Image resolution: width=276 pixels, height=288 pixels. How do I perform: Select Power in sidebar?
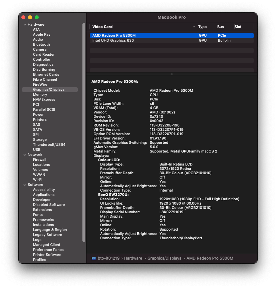tap(38, 114)
